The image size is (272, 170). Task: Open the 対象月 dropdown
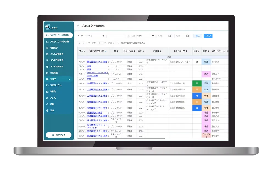tap(145, 36)
